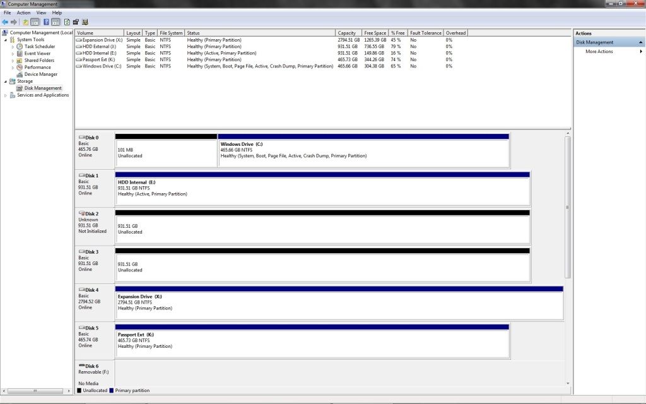Click the Disk 6 removable drive icon
Screen dimensions: 646x404
81,365
